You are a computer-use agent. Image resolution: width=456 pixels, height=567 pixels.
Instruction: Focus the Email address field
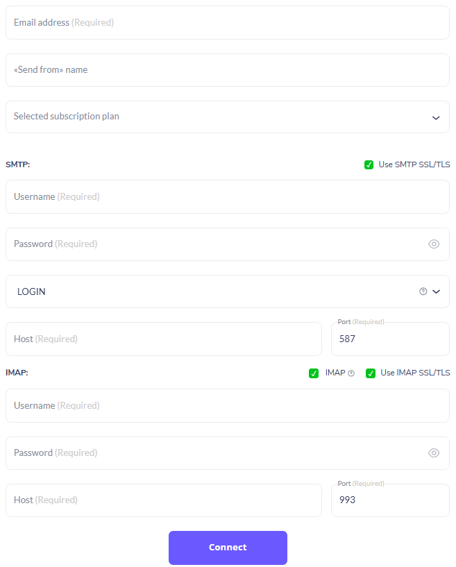tap(228, 23)
